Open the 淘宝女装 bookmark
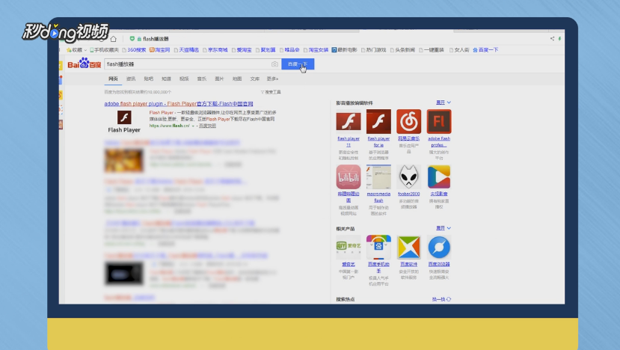620x350 pixels. pos(316,50)
